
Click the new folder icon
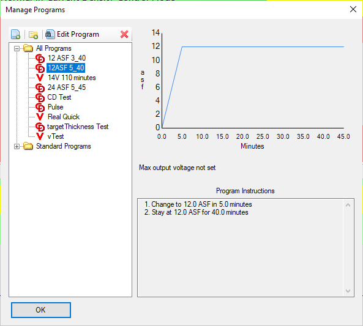[33, 35]
